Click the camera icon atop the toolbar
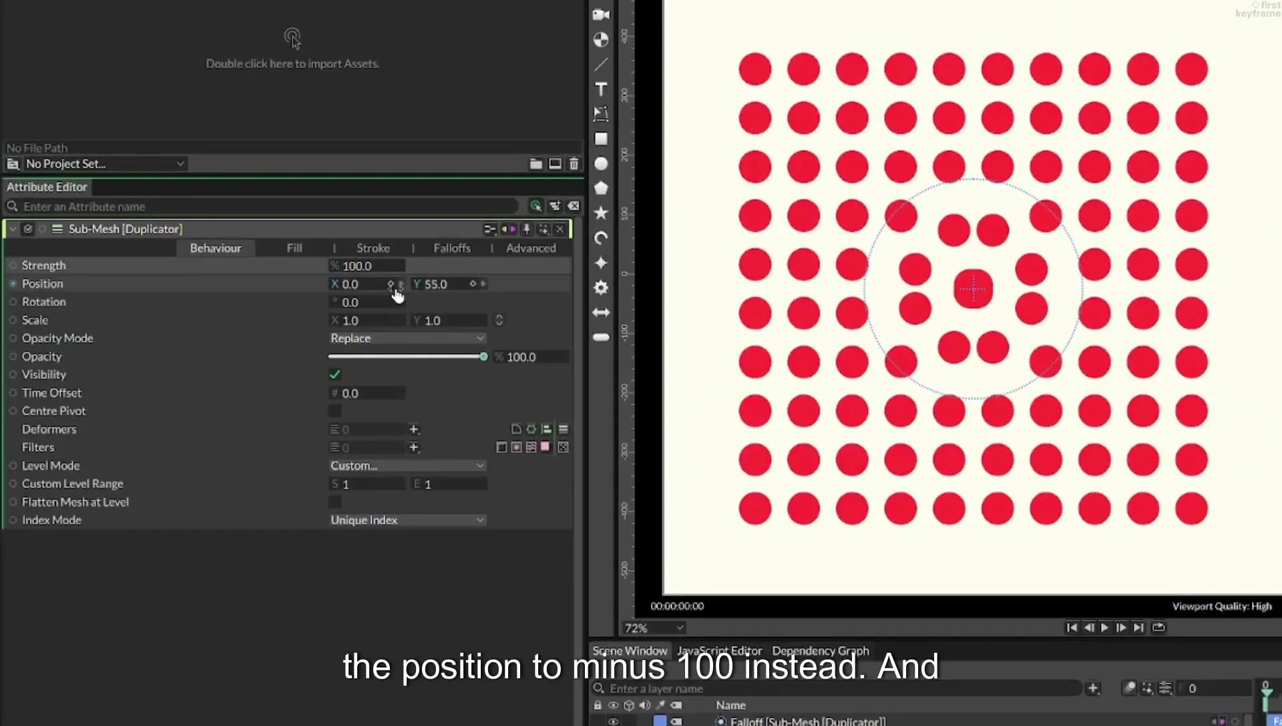 tap(601, 15)
